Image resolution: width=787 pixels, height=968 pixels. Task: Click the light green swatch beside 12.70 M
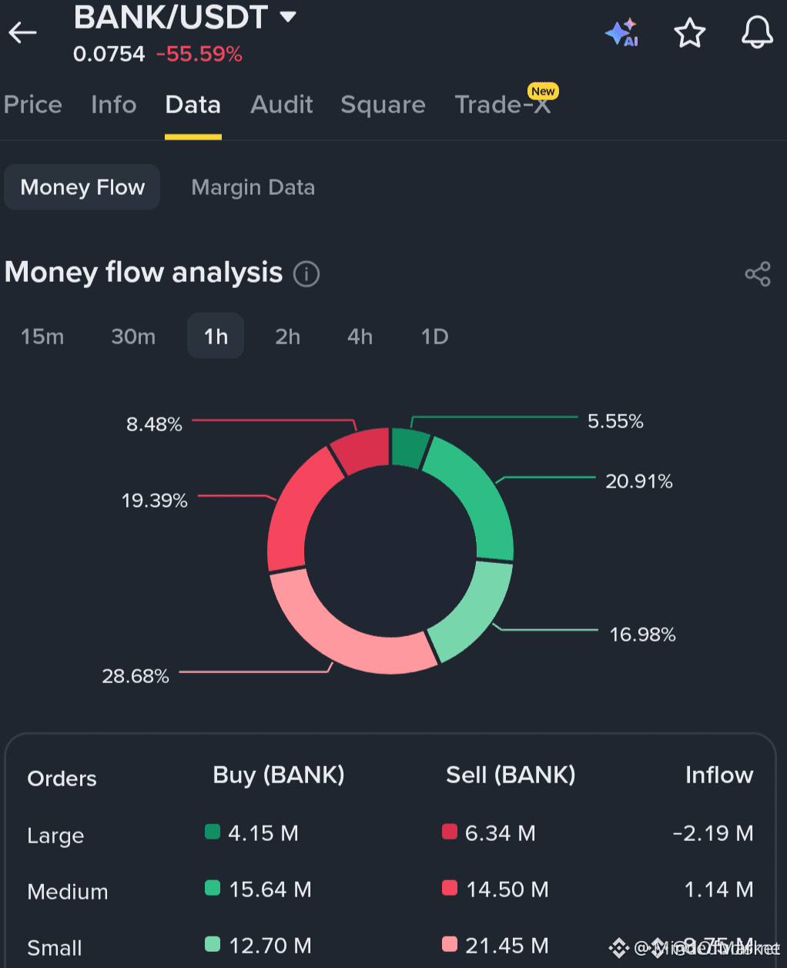pyautogui.click(x=213, y=944)
